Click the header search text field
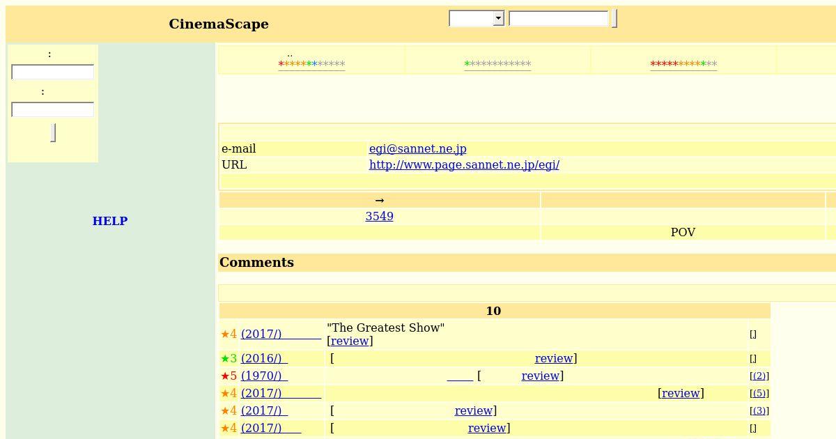Image resolution: width=836 pixels, height=439 pixels. point(559,18)
